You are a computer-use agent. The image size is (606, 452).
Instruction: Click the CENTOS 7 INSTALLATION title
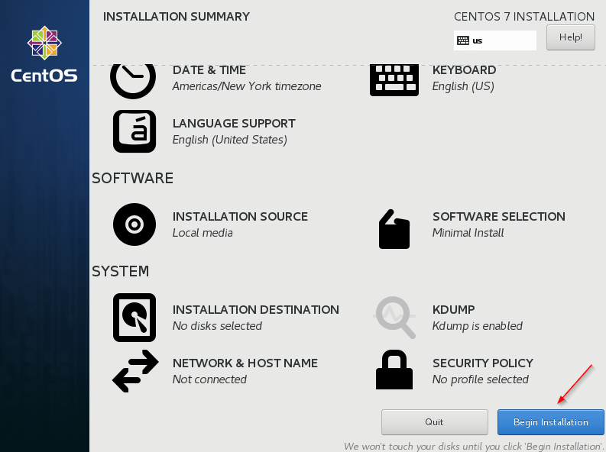pyautogui.click(x=524, y=17)
